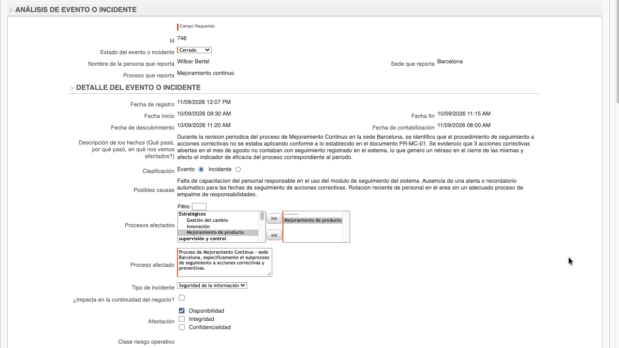Screen dimensions: 619x348
Task: Open the Estado del evento dropdown
Action: point(194,50)
